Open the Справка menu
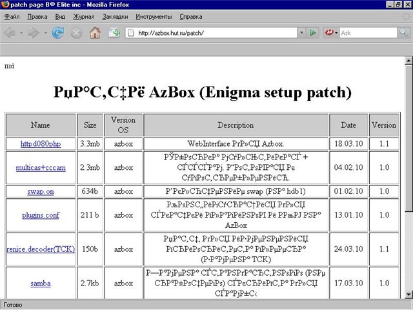Viewport: 413px width, 310px height. pos(191,17)
